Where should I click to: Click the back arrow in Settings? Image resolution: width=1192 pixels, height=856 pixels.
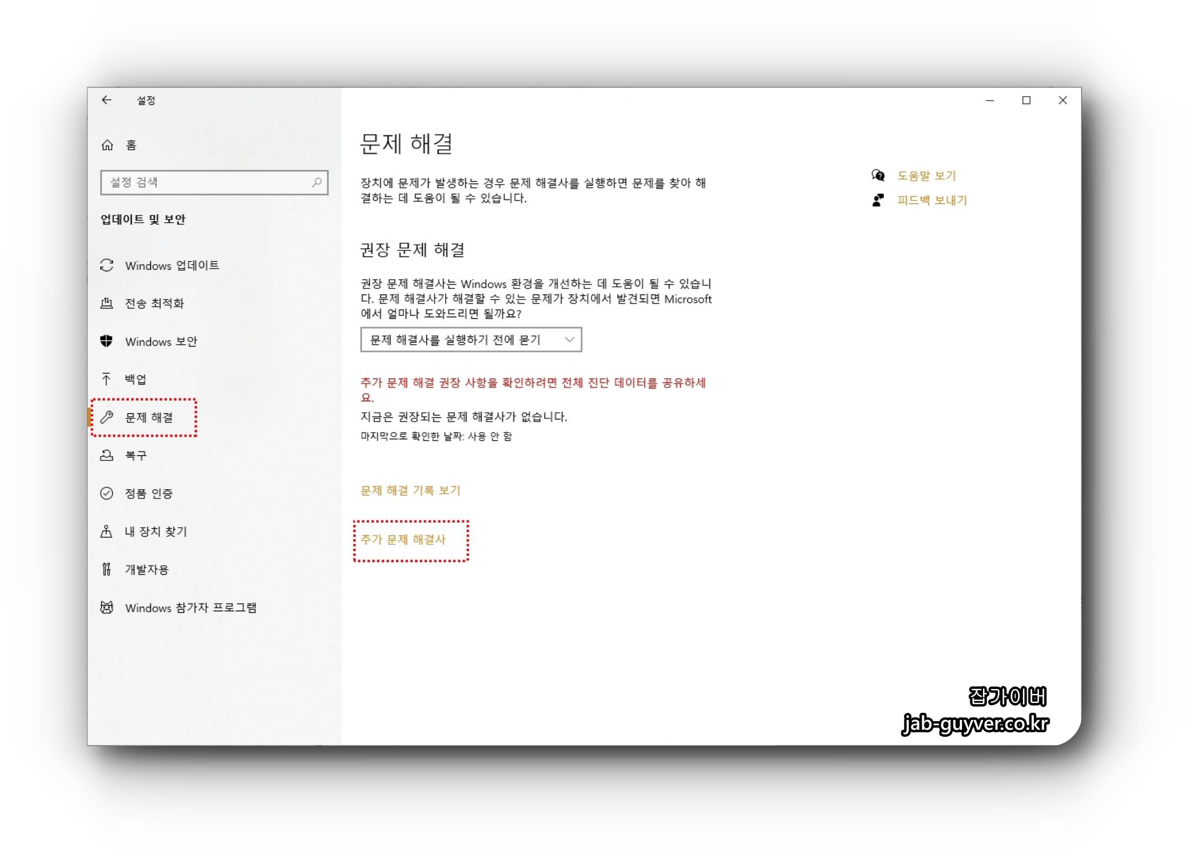[x=107, y=100]
